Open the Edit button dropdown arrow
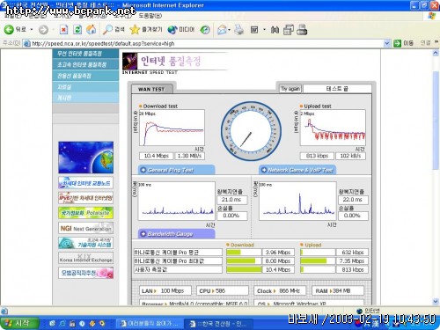The width and height of the screenshot is (440, 330). pos(264,30)
